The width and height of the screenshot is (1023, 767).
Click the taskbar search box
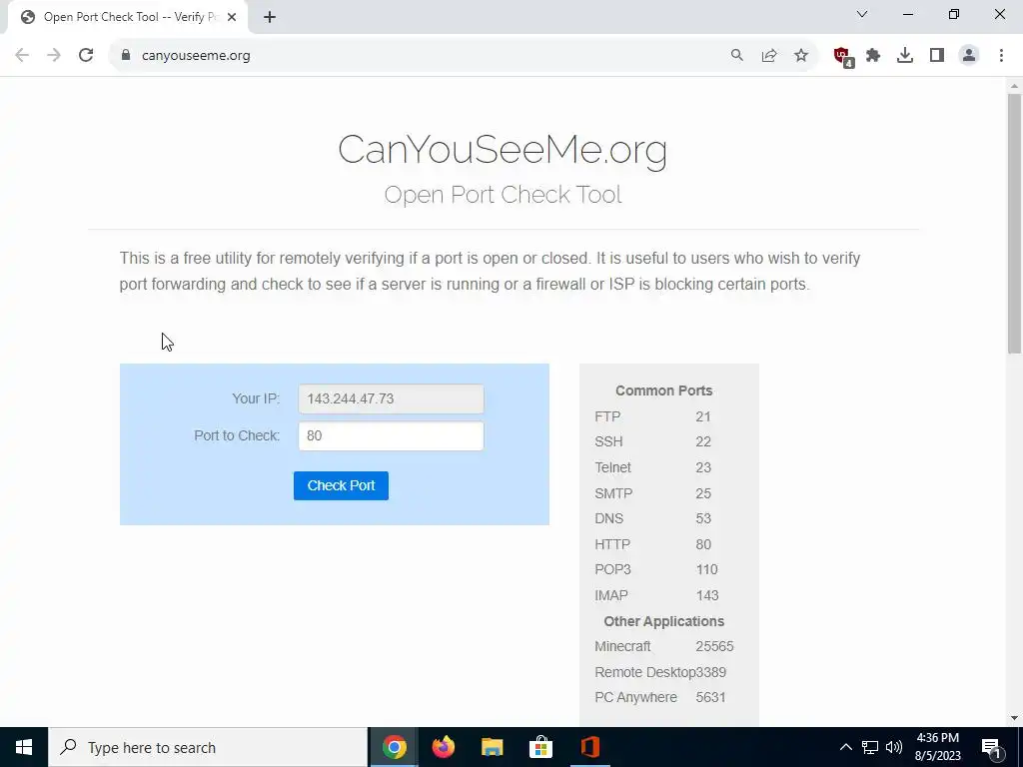coord(208,747)
